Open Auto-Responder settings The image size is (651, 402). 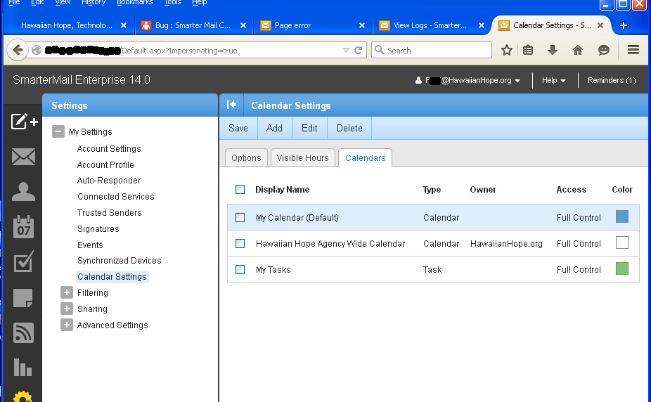(109, 181)
